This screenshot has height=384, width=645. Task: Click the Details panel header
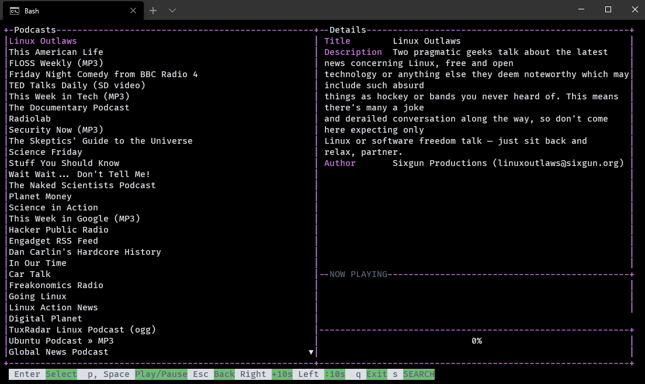(x=348, y=30)
